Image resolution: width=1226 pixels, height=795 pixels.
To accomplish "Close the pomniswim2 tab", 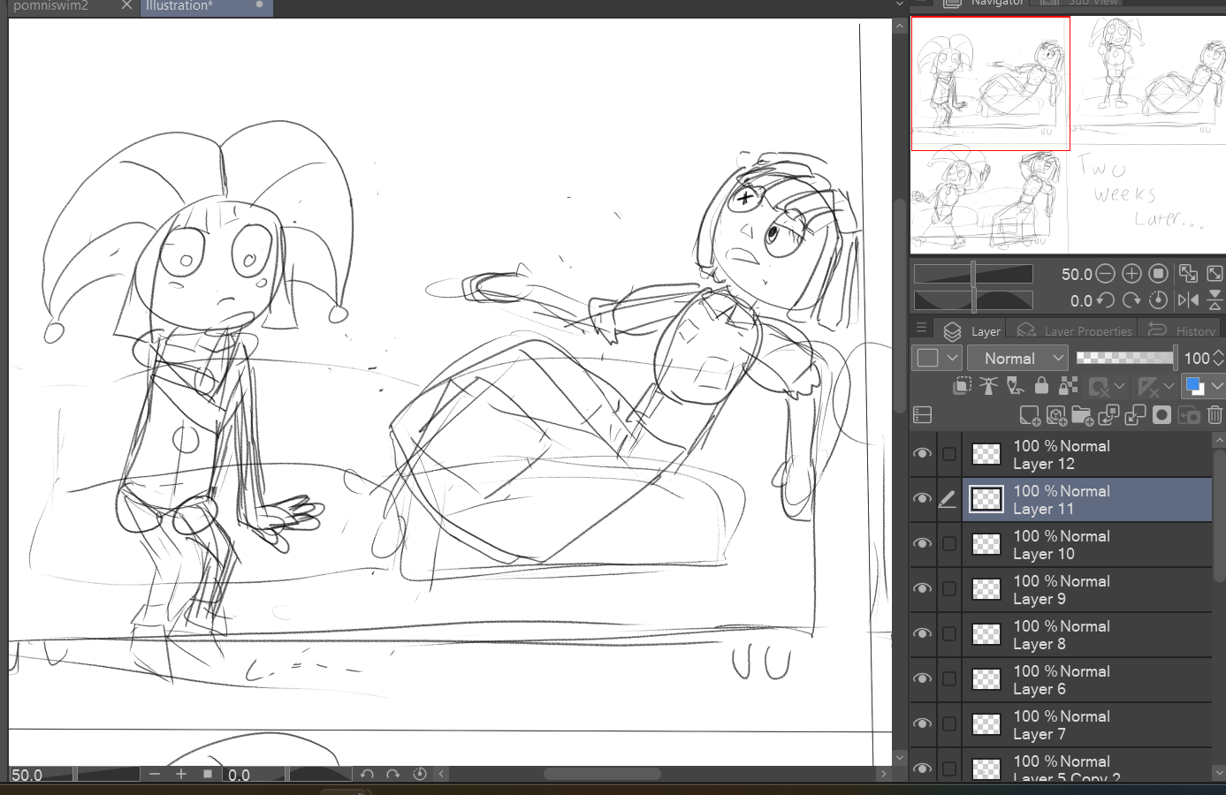I will 126,5.
